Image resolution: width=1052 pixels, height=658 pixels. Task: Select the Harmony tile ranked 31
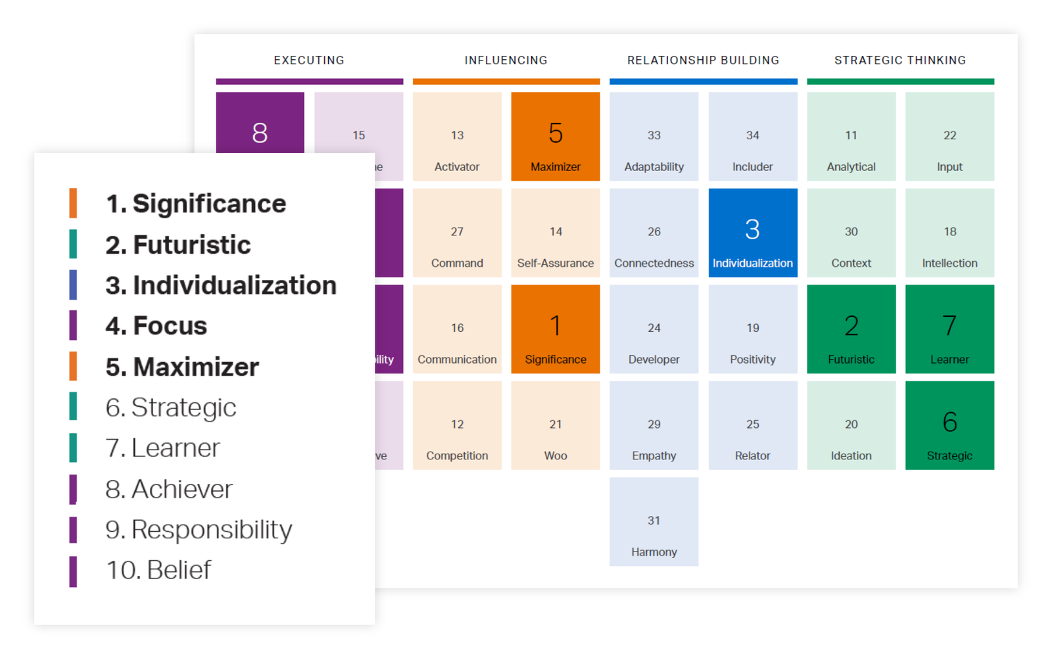click(x=654, y=521)
